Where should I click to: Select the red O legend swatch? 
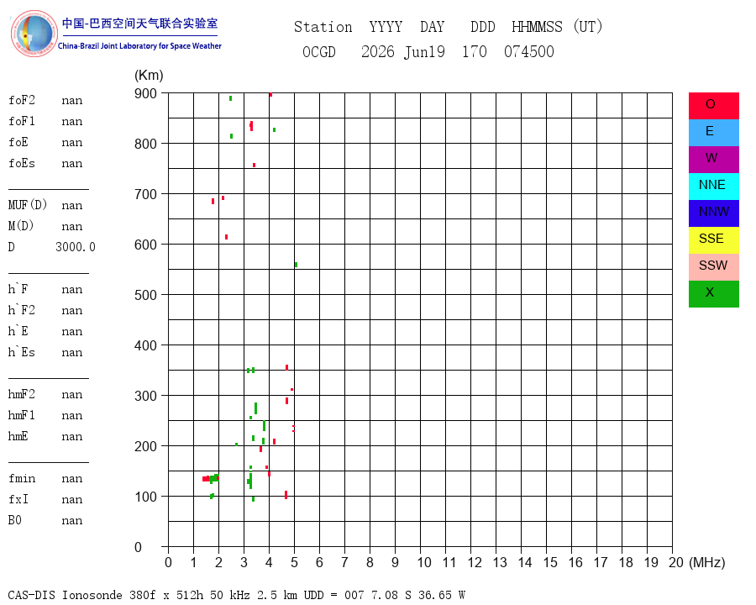(x=713, y=106)
